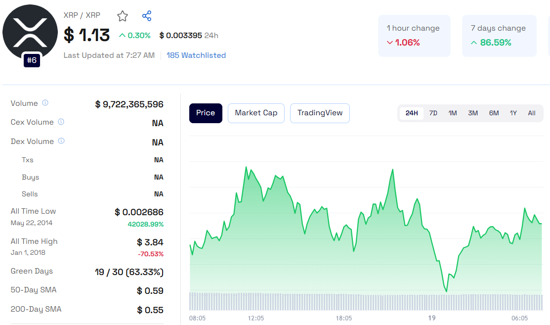Switch to Market Cap chart
This screenshot has width=550, height=325.
[x=256, y=113]
